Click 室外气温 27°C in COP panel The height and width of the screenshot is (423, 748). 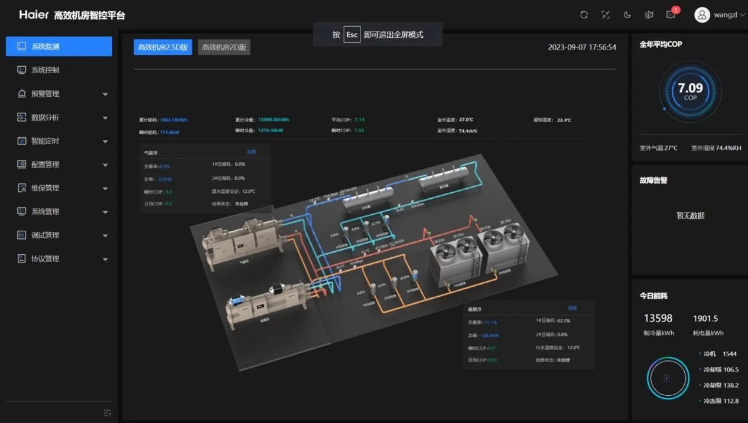(x=659, y=148)
